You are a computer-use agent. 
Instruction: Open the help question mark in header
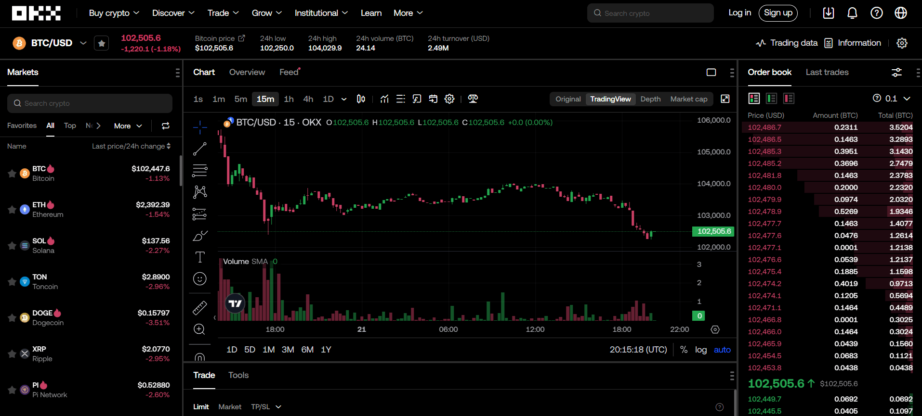pos(877,13)
